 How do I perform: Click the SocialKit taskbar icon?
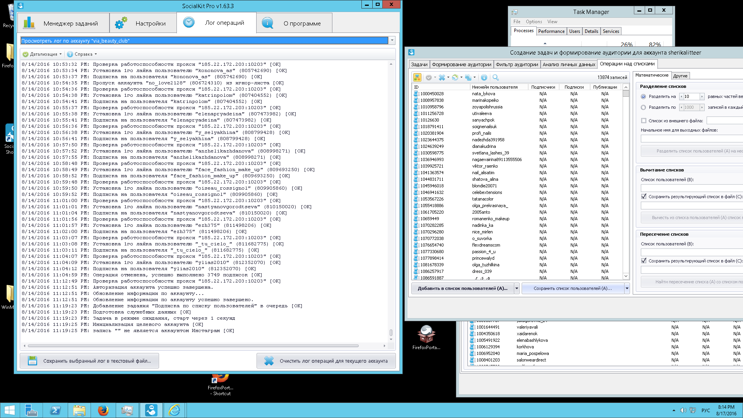coord(151,410)
